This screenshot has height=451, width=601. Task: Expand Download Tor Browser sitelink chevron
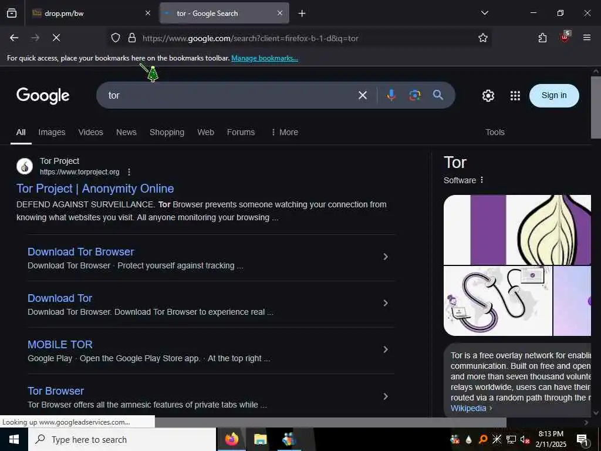pyautogui.click(x=386, y=257)
